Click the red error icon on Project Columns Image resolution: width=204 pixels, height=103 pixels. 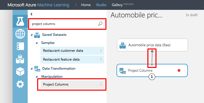[x=179, y=70]
